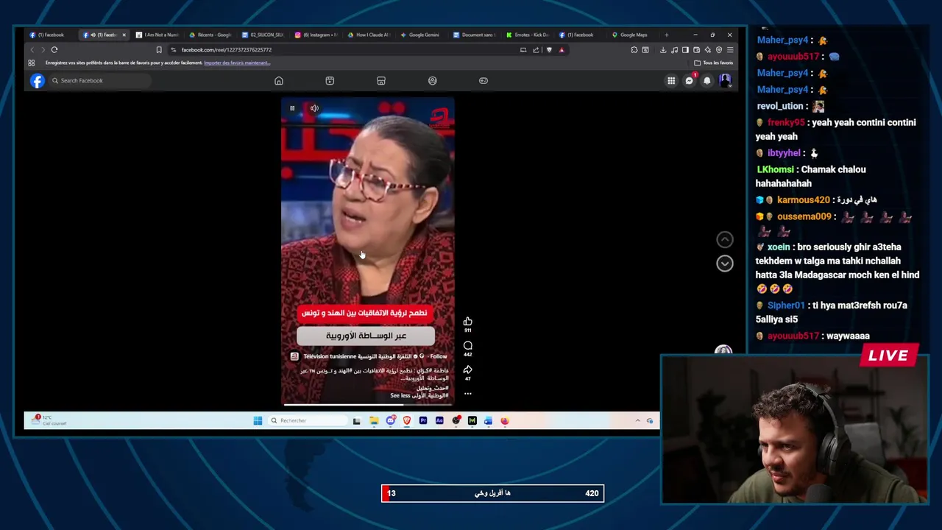Open Firefox from the taskbar

[505, 421]
